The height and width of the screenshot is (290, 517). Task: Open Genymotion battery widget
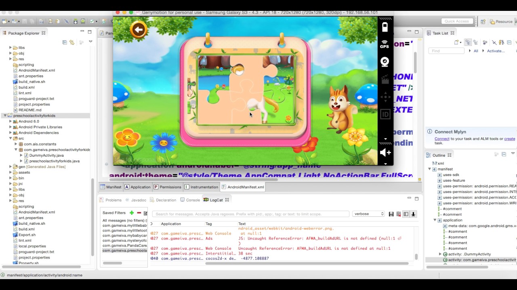coord(385,27)
